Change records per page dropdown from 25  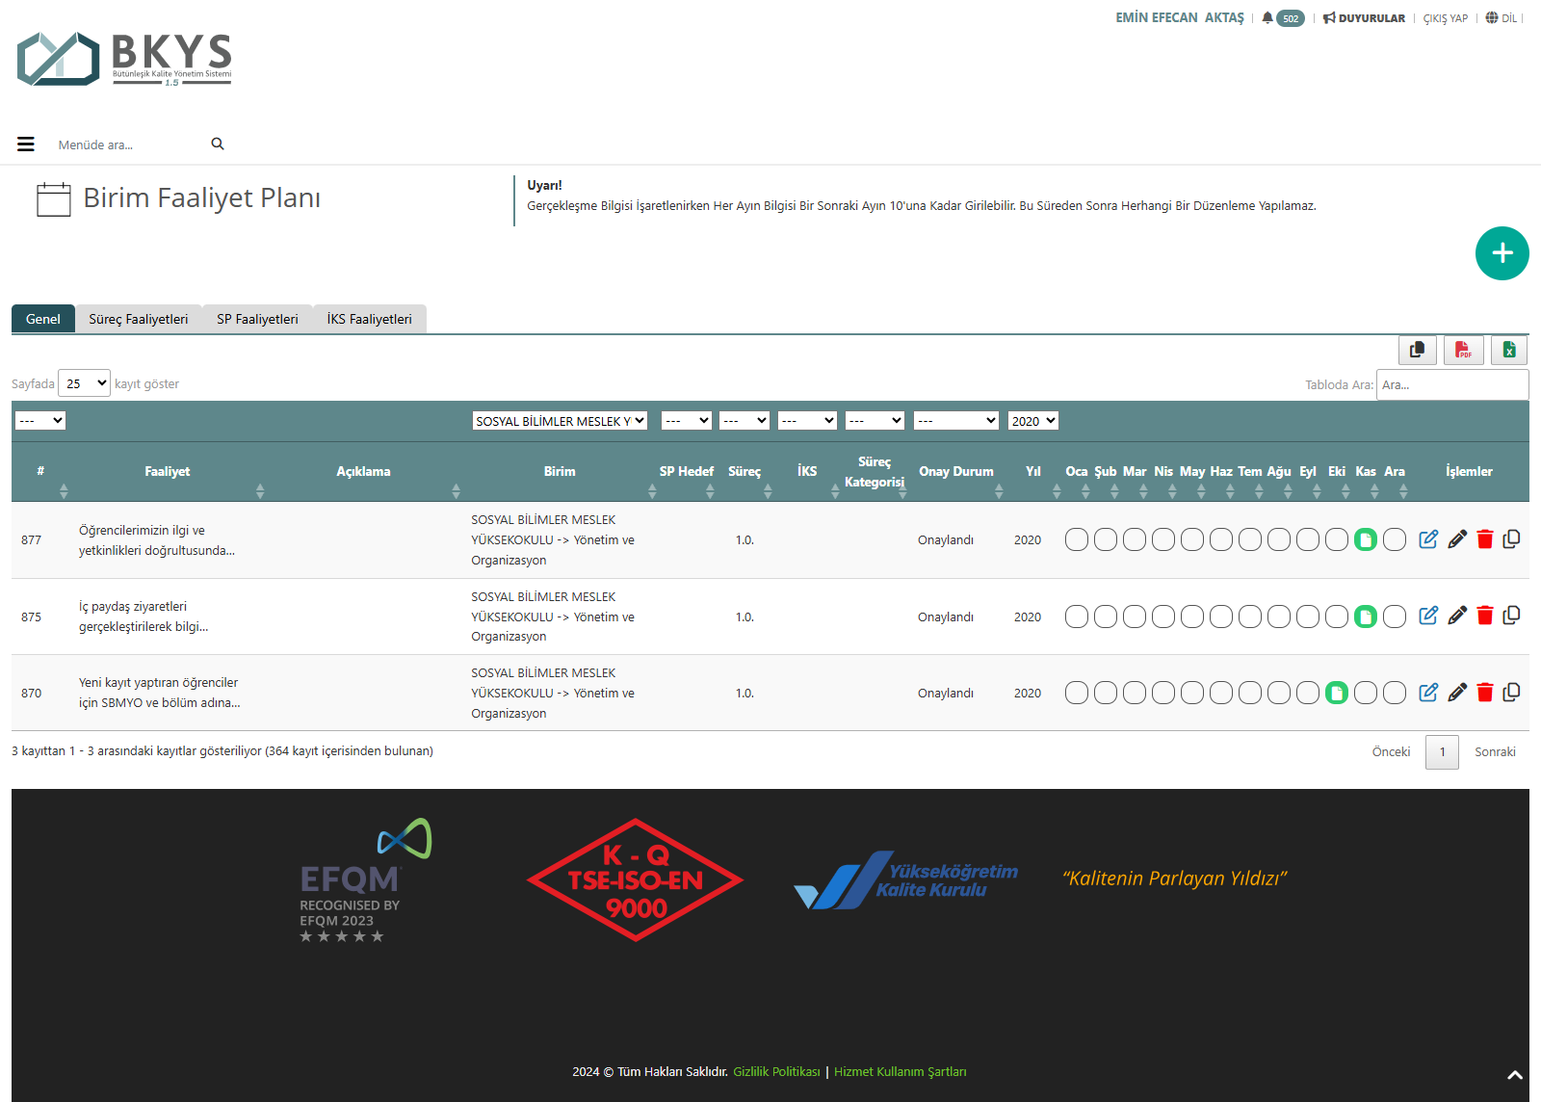tap(85, 383)
